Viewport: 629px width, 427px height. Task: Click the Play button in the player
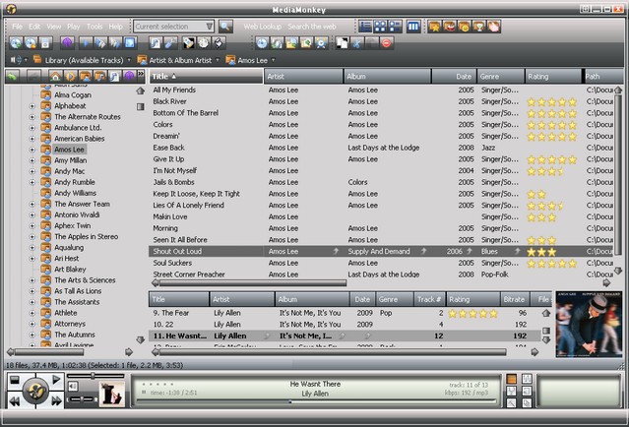click(56, 380)
